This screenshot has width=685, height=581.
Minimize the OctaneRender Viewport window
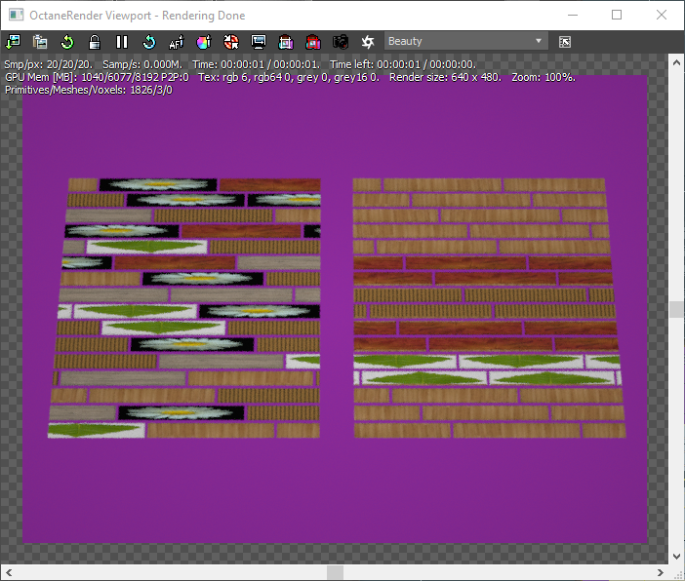pyautogui.click(x=573, y=15)
